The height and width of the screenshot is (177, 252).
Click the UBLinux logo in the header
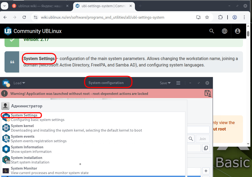pyautogui.click(x=8, y=31)
